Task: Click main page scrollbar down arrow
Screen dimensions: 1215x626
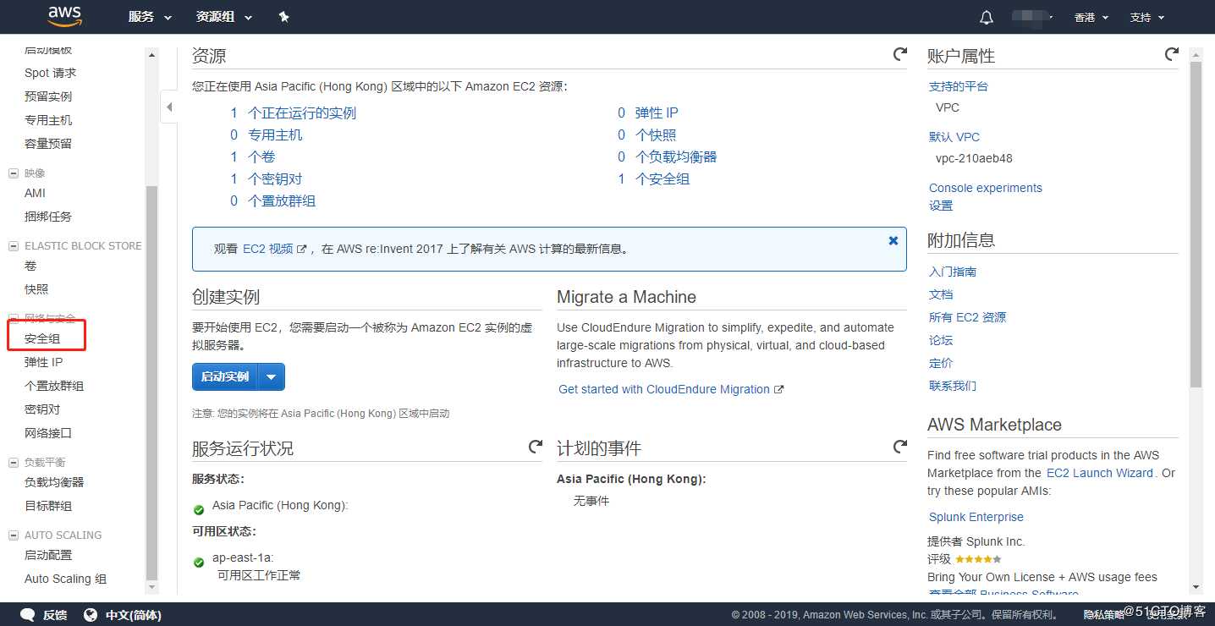Action: click(1196, 586)
